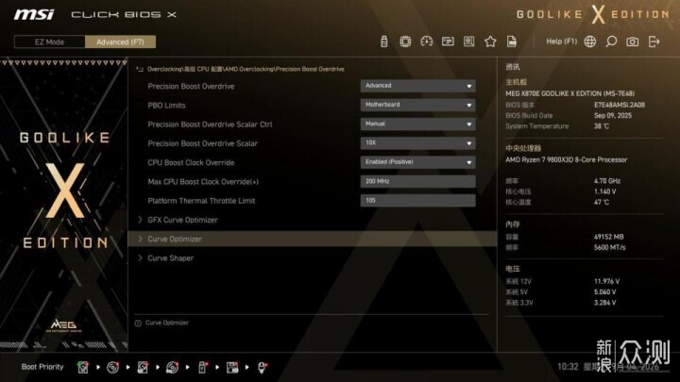The image size is (680, 382).
Task: Click the back arrow beside Overclocking breadcrumb
Action: tap(140, 69)
